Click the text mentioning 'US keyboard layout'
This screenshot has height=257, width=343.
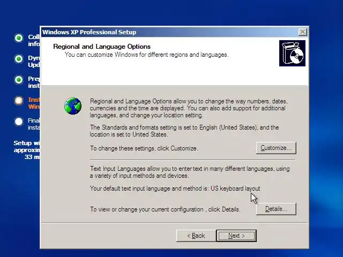tap(175, 188)
